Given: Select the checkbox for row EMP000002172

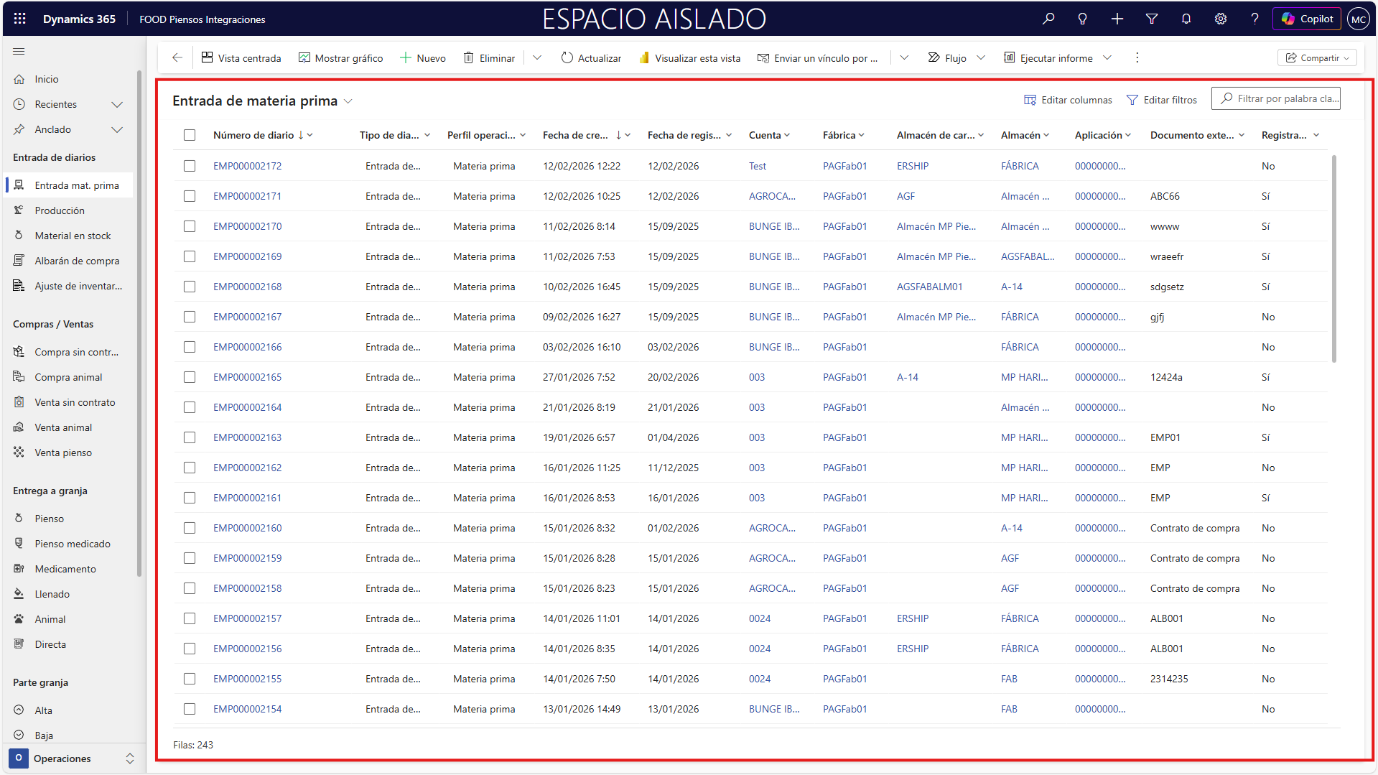Looking at the screenshot, I should point(190,166).
